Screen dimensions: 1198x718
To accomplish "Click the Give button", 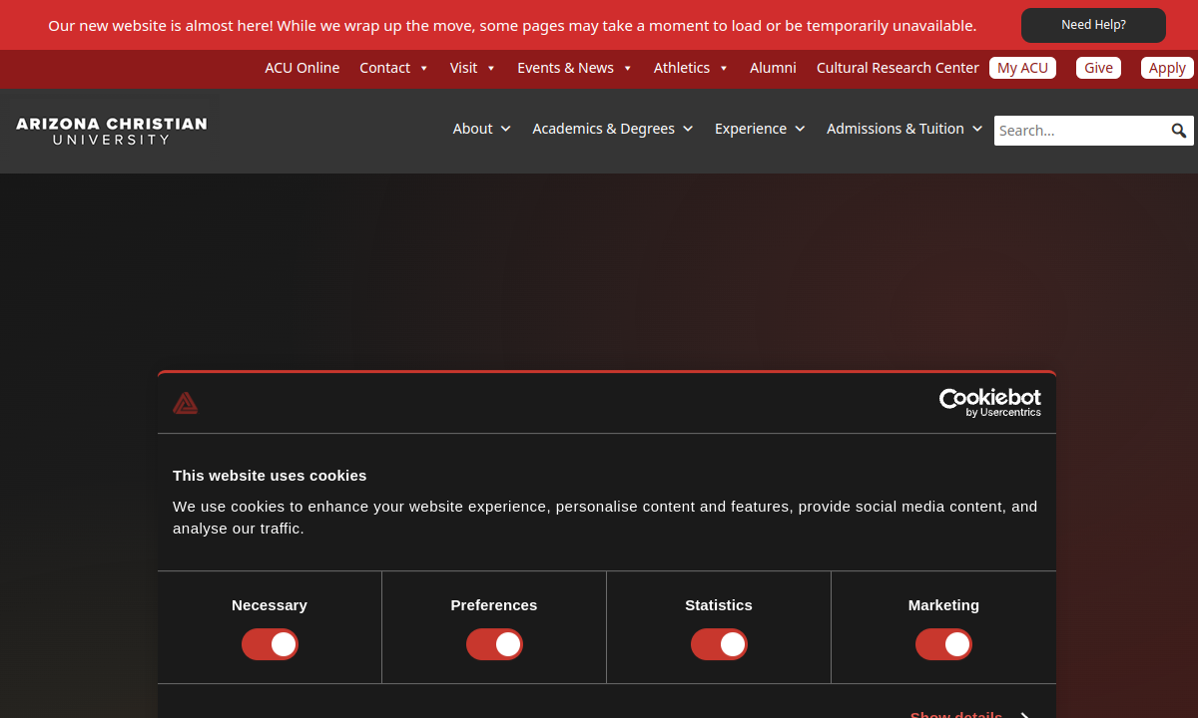I will (x=1098, y=68).
